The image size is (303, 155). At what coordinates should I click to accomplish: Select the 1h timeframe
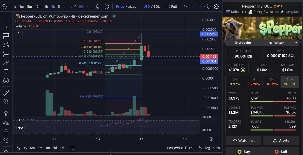[46, 6]
